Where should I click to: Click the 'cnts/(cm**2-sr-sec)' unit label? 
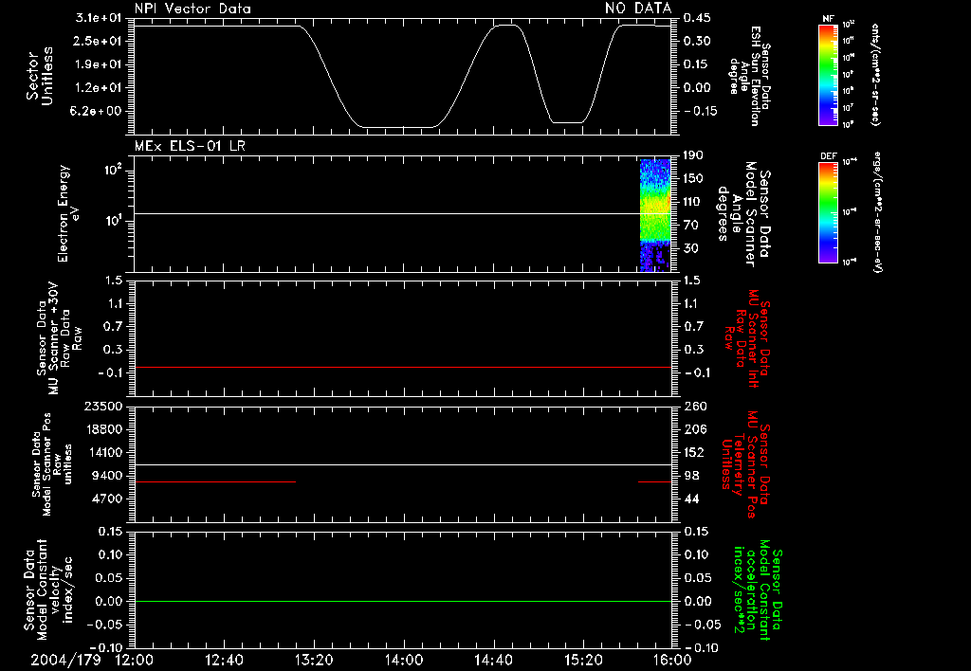(x=875, y=75)
